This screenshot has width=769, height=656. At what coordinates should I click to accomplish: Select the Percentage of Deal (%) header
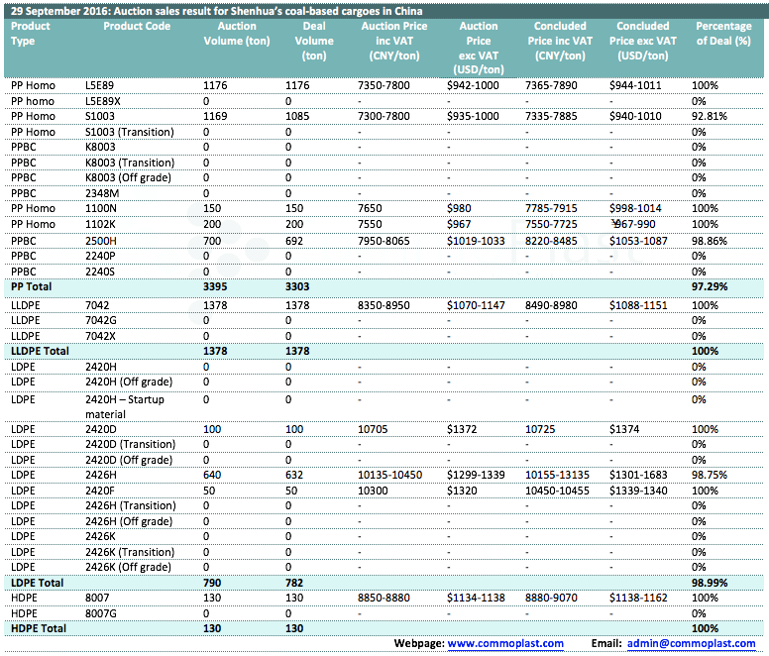[x=722, y=34]
